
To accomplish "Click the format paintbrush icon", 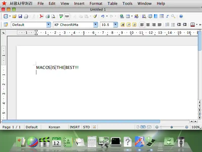I will click(95, 16).
